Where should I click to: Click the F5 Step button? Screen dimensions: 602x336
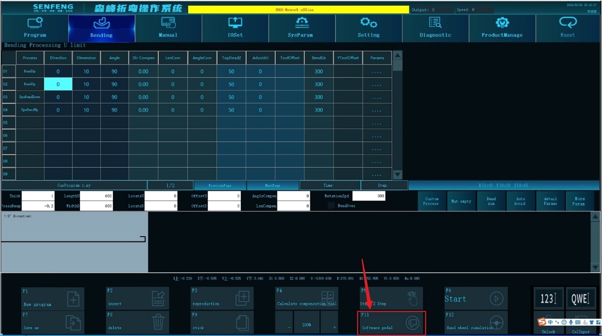[x=391, y=298]
